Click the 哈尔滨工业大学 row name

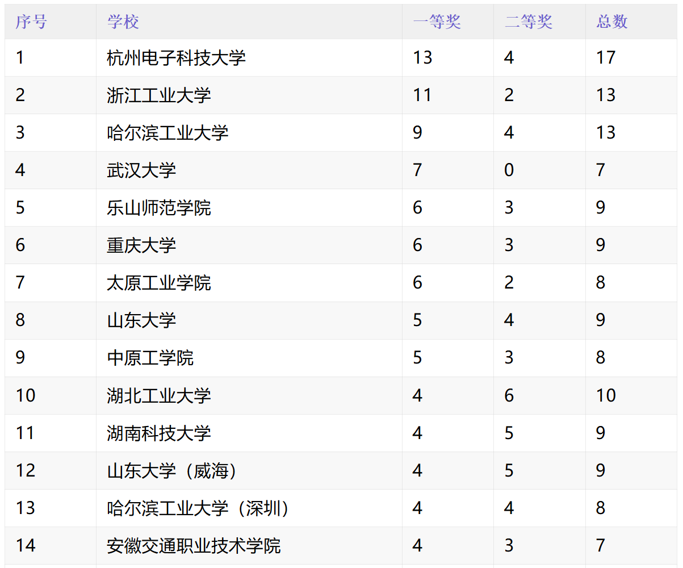coord(167,132)
